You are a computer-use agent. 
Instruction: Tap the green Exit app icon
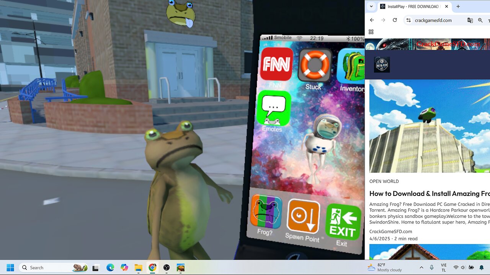pos(343,222)
